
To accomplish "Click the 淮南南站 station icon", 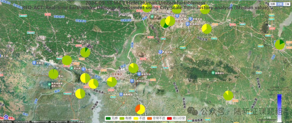I will click(x=121, y=94).
